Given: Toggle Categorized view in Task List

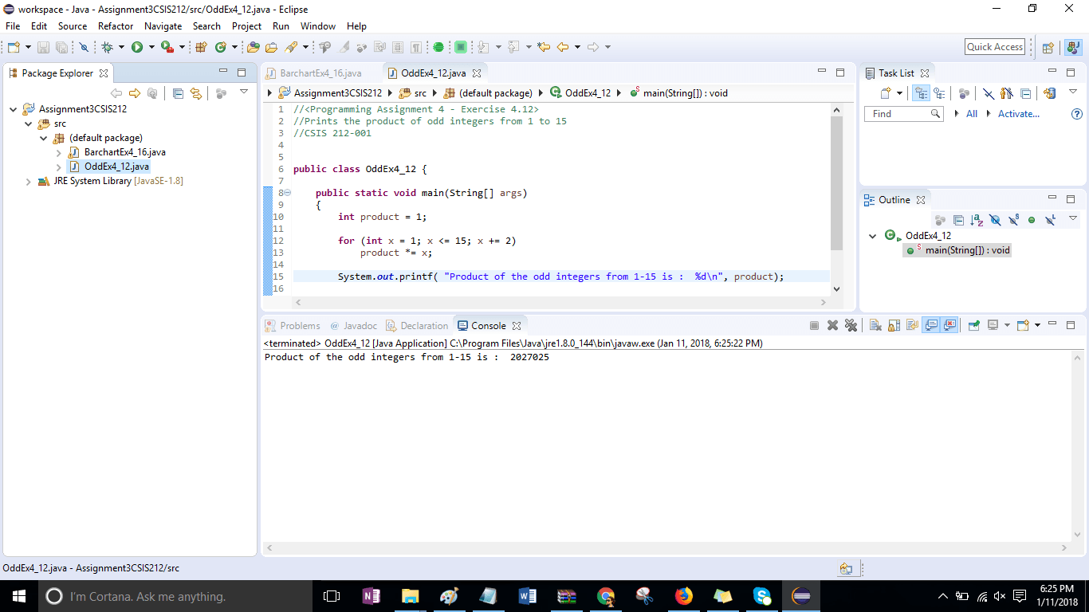Looking at the screenshot, I should click(921, 93).
